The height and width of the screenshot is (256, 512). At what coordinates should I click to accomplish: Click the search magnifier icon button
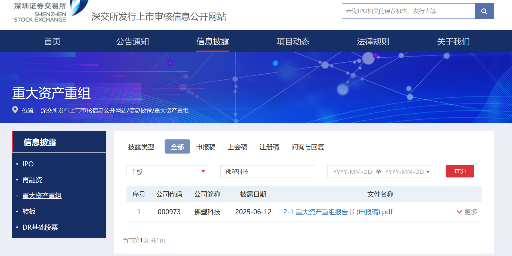coord(484,11)
